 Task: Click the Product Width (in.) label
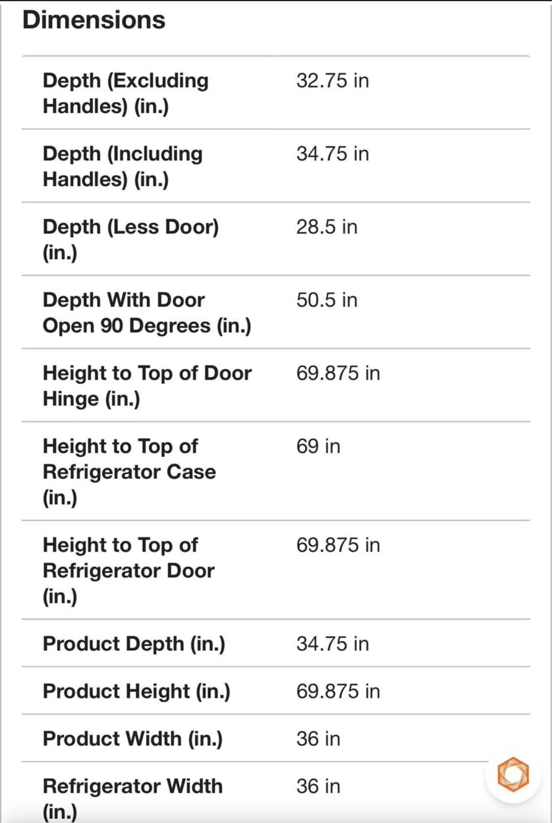click(x=133, y=739)
